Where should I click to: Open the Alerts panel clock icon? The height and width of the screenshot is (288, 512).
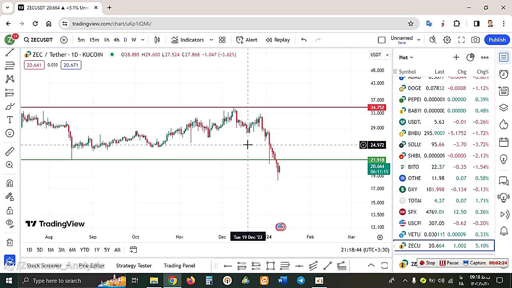(504, 74)
